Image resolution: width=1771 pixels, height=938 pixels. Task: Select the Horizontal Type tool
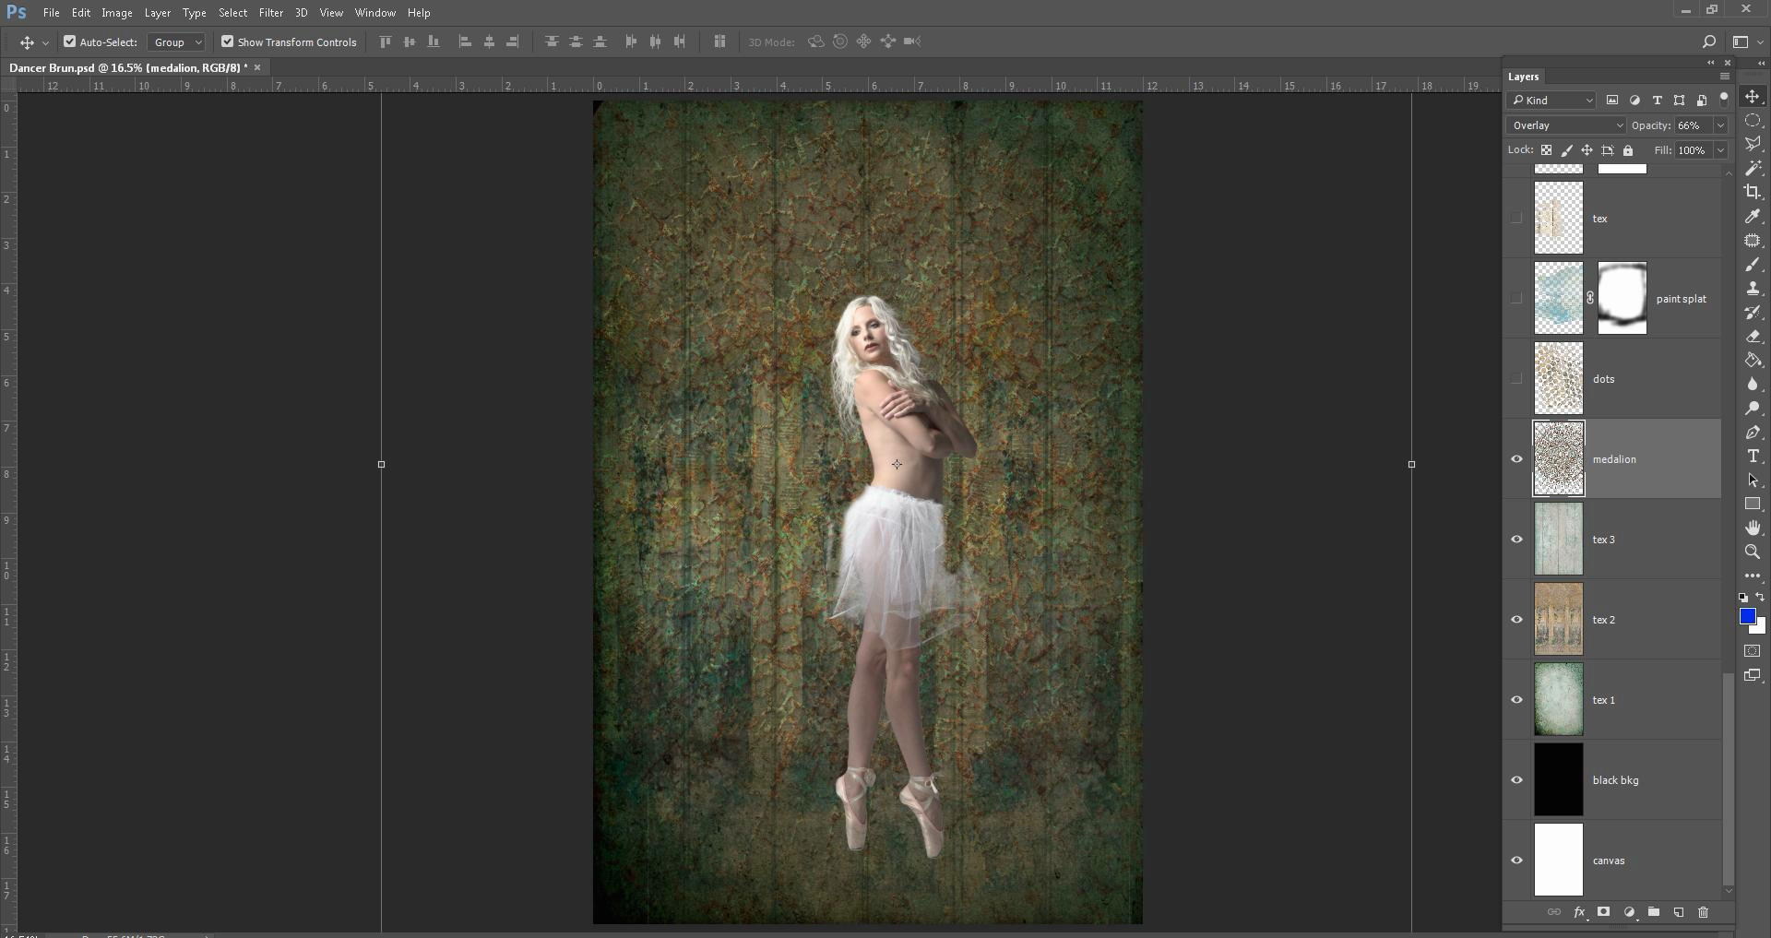(x=1753, y=457)
